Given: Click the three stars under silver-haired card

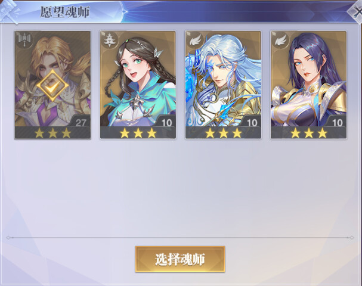Looking at the screenshot, I should (223, 133).
